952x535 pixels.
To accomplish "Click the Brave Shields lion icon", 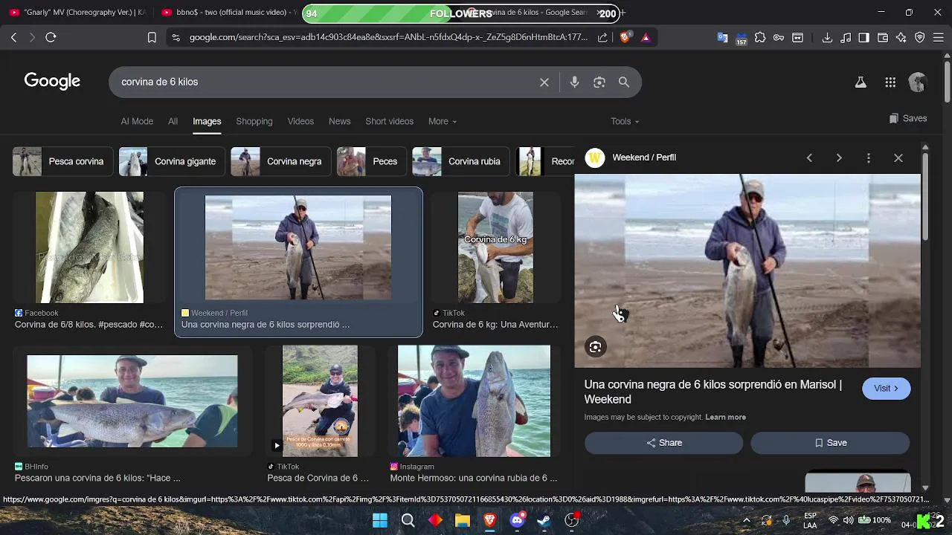I will pyautogui.click(x=625, y=37).
